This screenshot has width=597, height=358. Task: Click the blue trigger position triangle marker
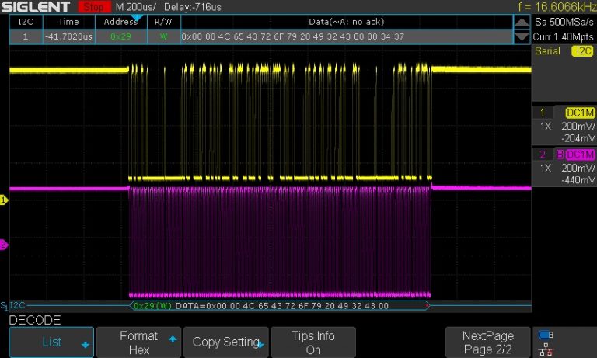137,17
